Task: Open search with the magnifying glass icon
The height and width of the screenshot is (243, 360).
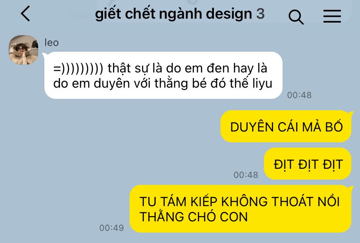Action: tap(296, 17)
